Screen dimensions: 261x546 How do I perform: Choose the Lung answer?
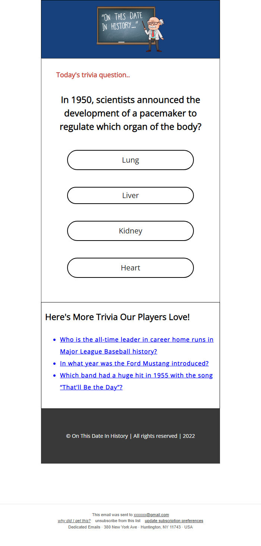coord(130,160)
